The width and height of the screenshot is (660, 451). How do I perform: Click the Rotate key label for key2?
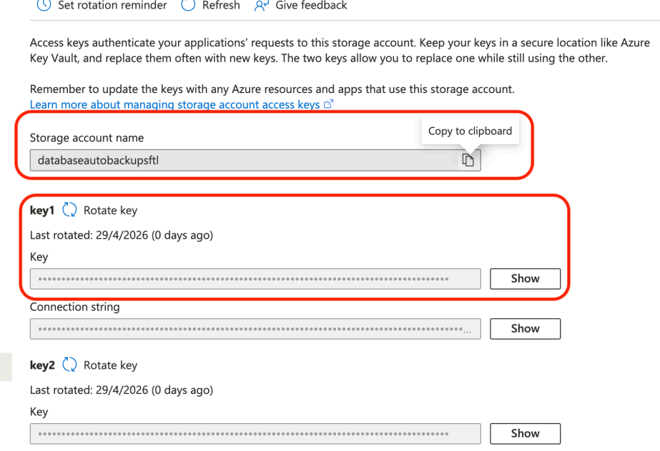(x=110, y=365)
